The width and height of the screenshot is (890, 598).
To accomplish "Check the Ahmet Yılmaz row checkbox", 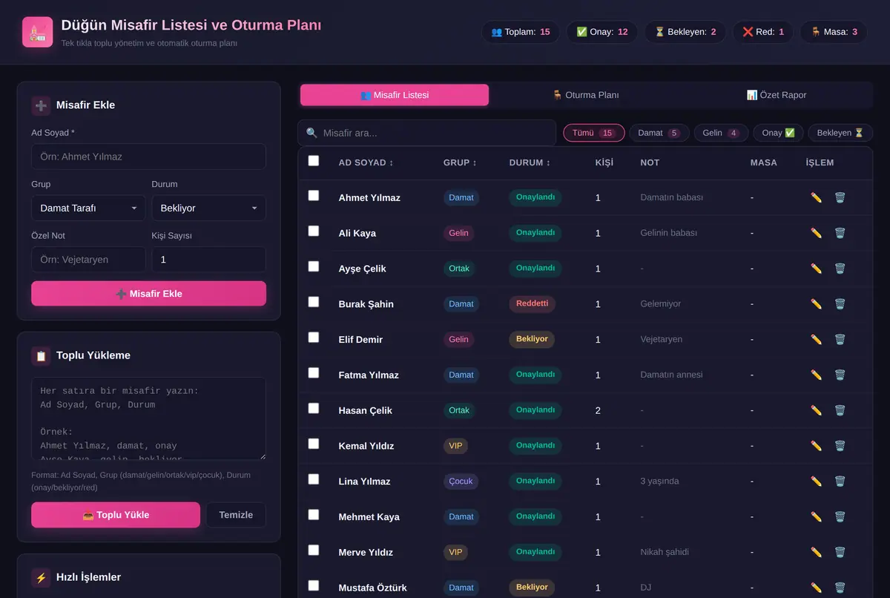I will point(314,195).
